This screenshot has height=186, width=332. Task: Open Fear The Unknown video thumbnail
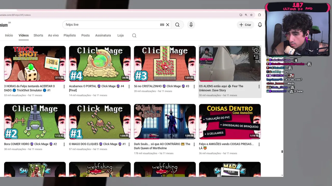[x=230, y=64]
